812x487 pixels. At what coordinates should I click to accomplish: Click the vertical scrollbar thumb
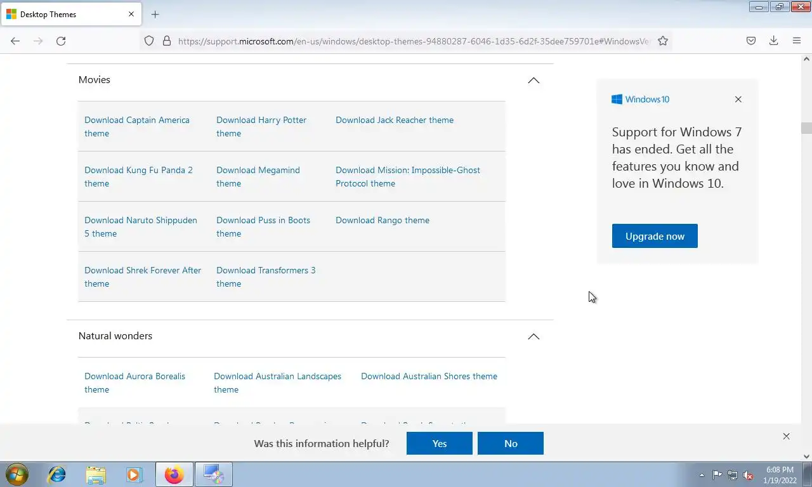806,127
